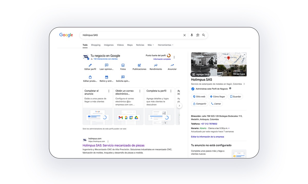Click Solicita opiniones request reviews icon

point(123,77)
